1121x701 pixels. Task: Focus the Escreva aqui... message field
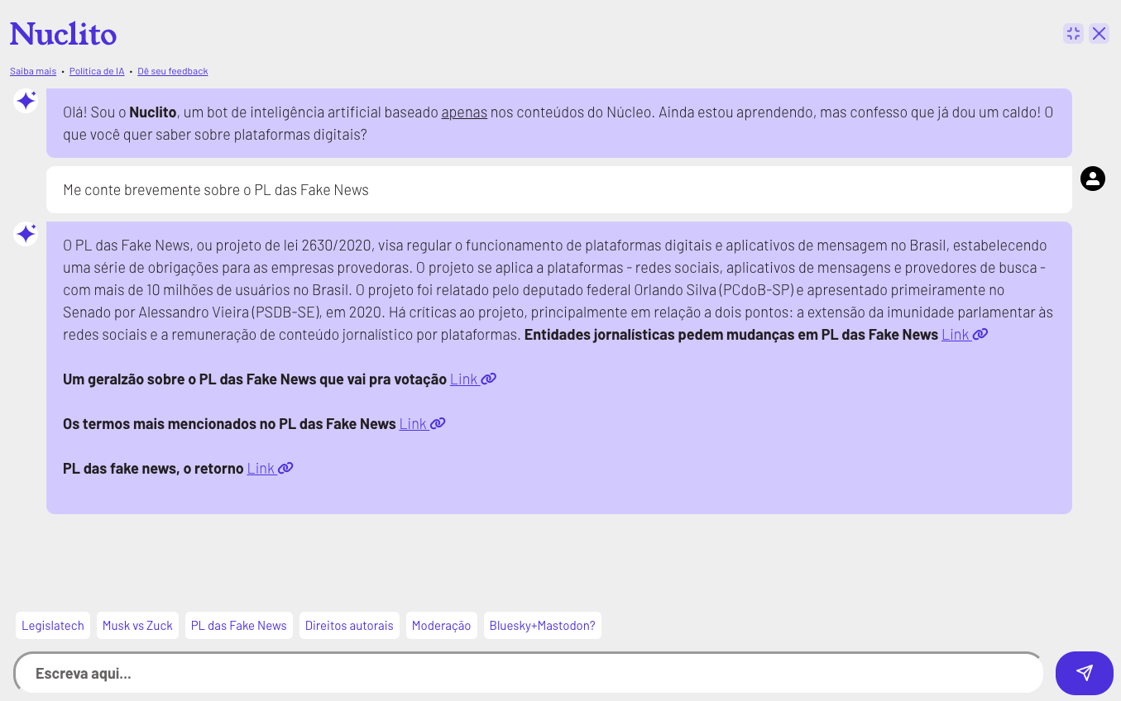coord(529,673)
